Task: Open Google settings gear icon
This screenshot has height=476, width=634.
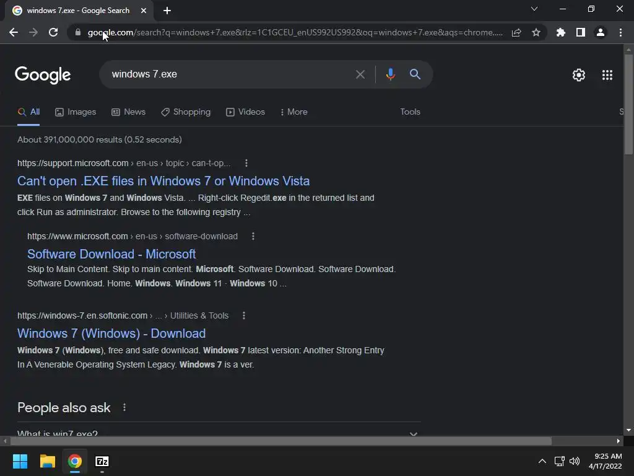Action: (579, 75)
